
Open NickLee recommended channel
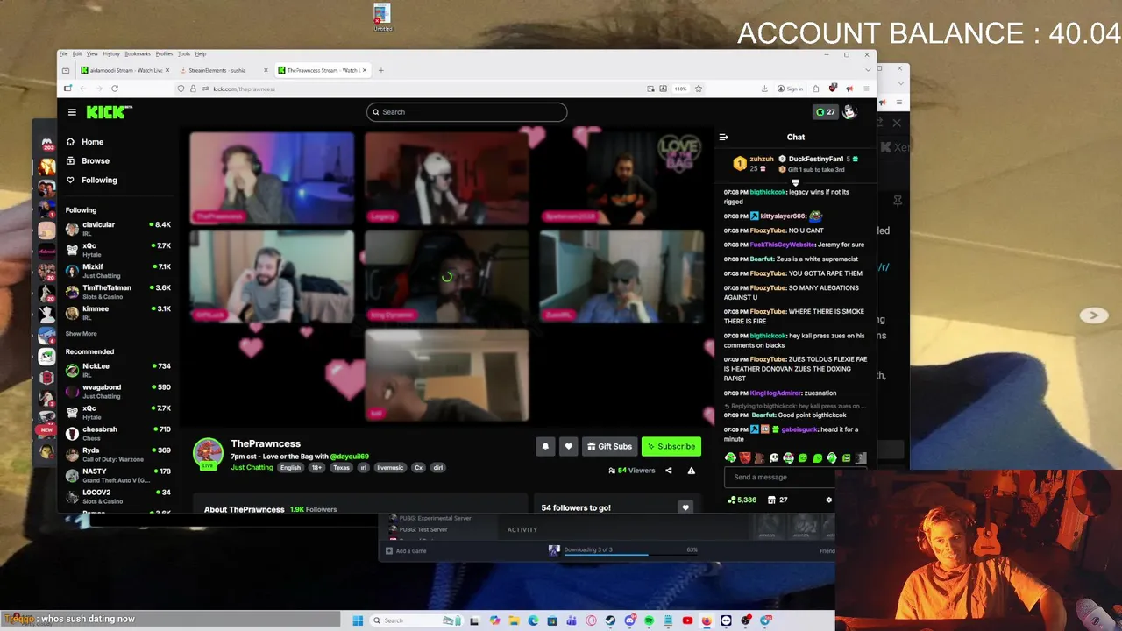117,370
